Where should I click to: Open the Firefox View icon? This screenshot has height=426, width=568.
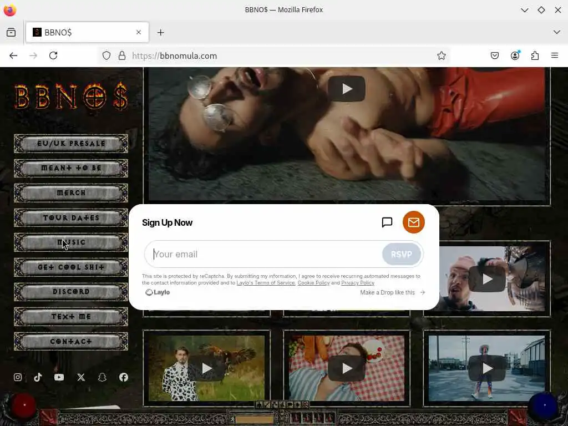pyautogui.click(x=11, y=32)
